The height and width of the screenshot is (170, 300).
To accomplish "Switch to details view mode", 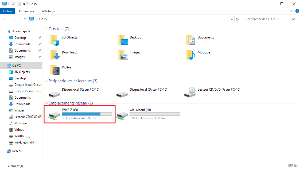I will (x=290, y=166).
